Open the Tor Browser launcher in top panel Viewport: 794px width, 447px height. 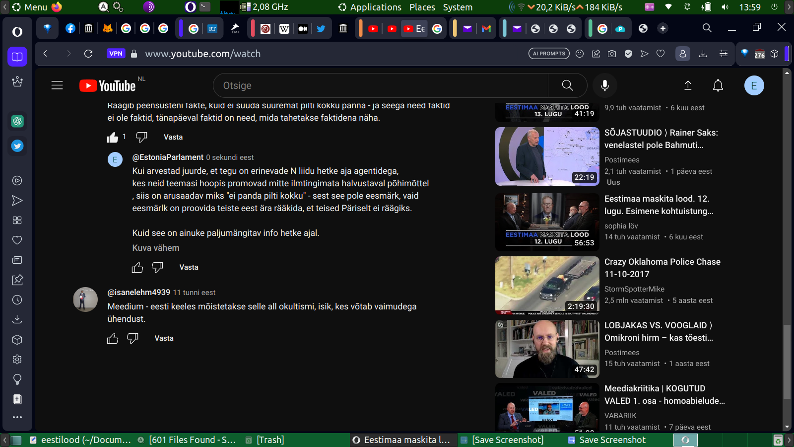coord(149,7)
